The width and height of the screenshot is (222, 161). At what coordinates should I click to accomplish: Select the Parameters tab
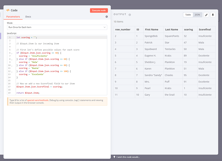click(13, 17)
